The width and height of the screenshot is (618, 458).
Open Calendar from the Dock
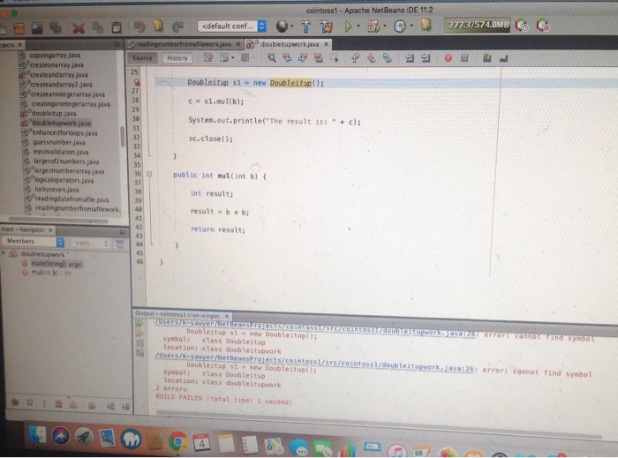(201, 443)
